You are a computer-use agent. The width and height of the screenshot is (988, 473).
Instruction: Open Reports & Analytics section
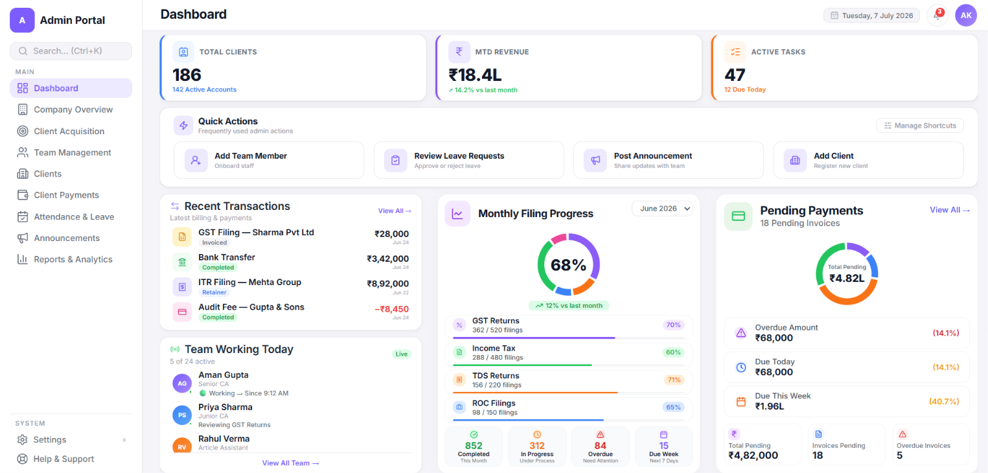coord(71,259)
